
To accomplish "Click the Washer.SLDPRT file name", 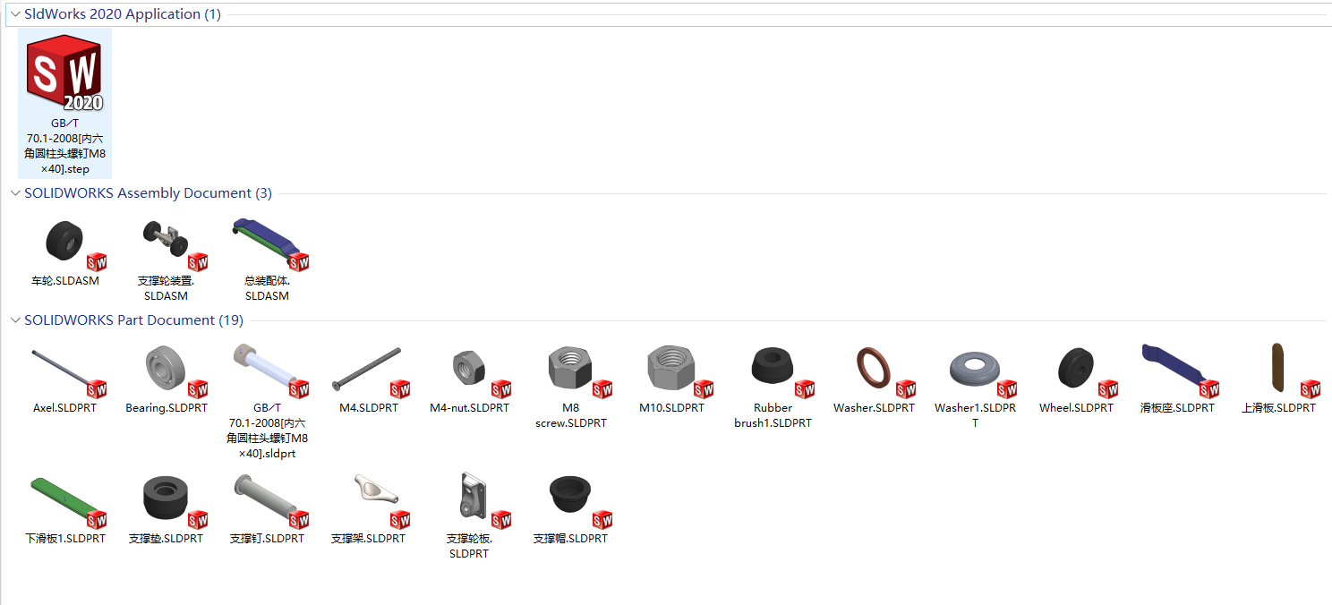I will click(x=875, y=408).
